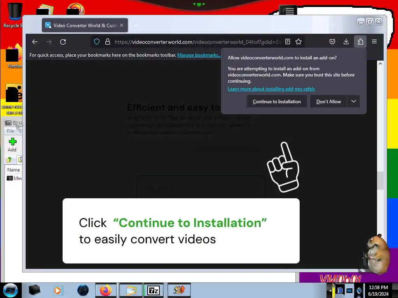
Task: Show hidden tray icons arrow
Action: 330,290
